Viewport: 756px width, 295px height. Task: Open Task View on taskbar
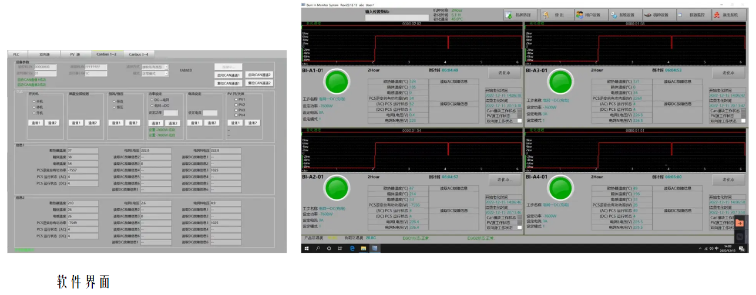(x=340, y=249)
